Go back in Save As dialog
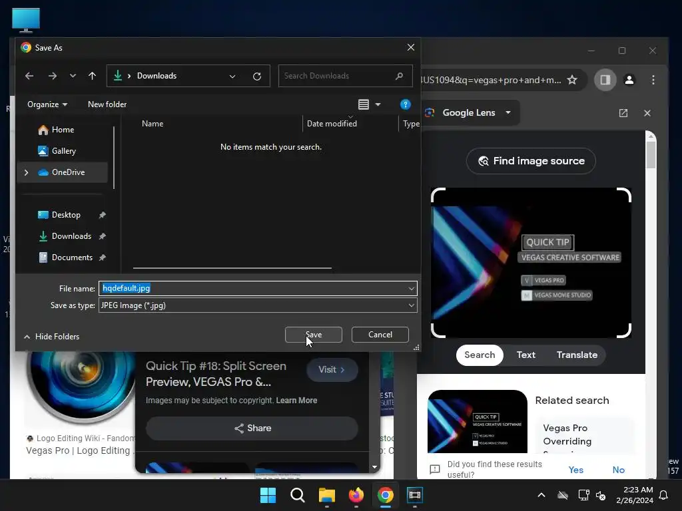 [29, 76]
